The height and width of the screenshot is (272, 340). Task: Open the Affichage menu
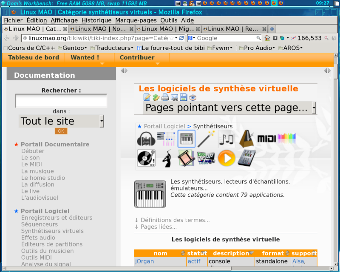(64, 20)
